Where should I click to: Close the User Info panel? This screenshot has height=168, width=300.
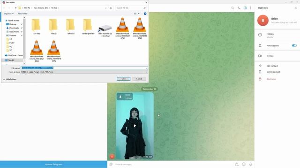pyautogui.click(x=296, y=8)
